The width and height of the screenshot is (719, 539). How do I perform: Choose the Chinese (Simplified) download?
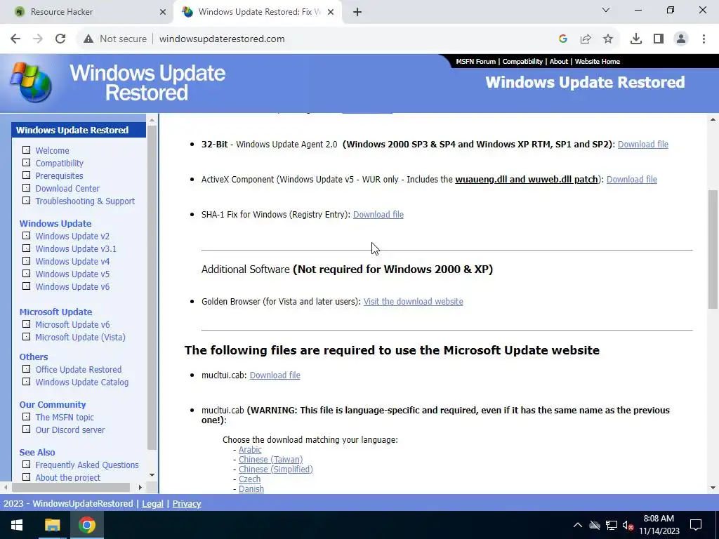(275, 470)
